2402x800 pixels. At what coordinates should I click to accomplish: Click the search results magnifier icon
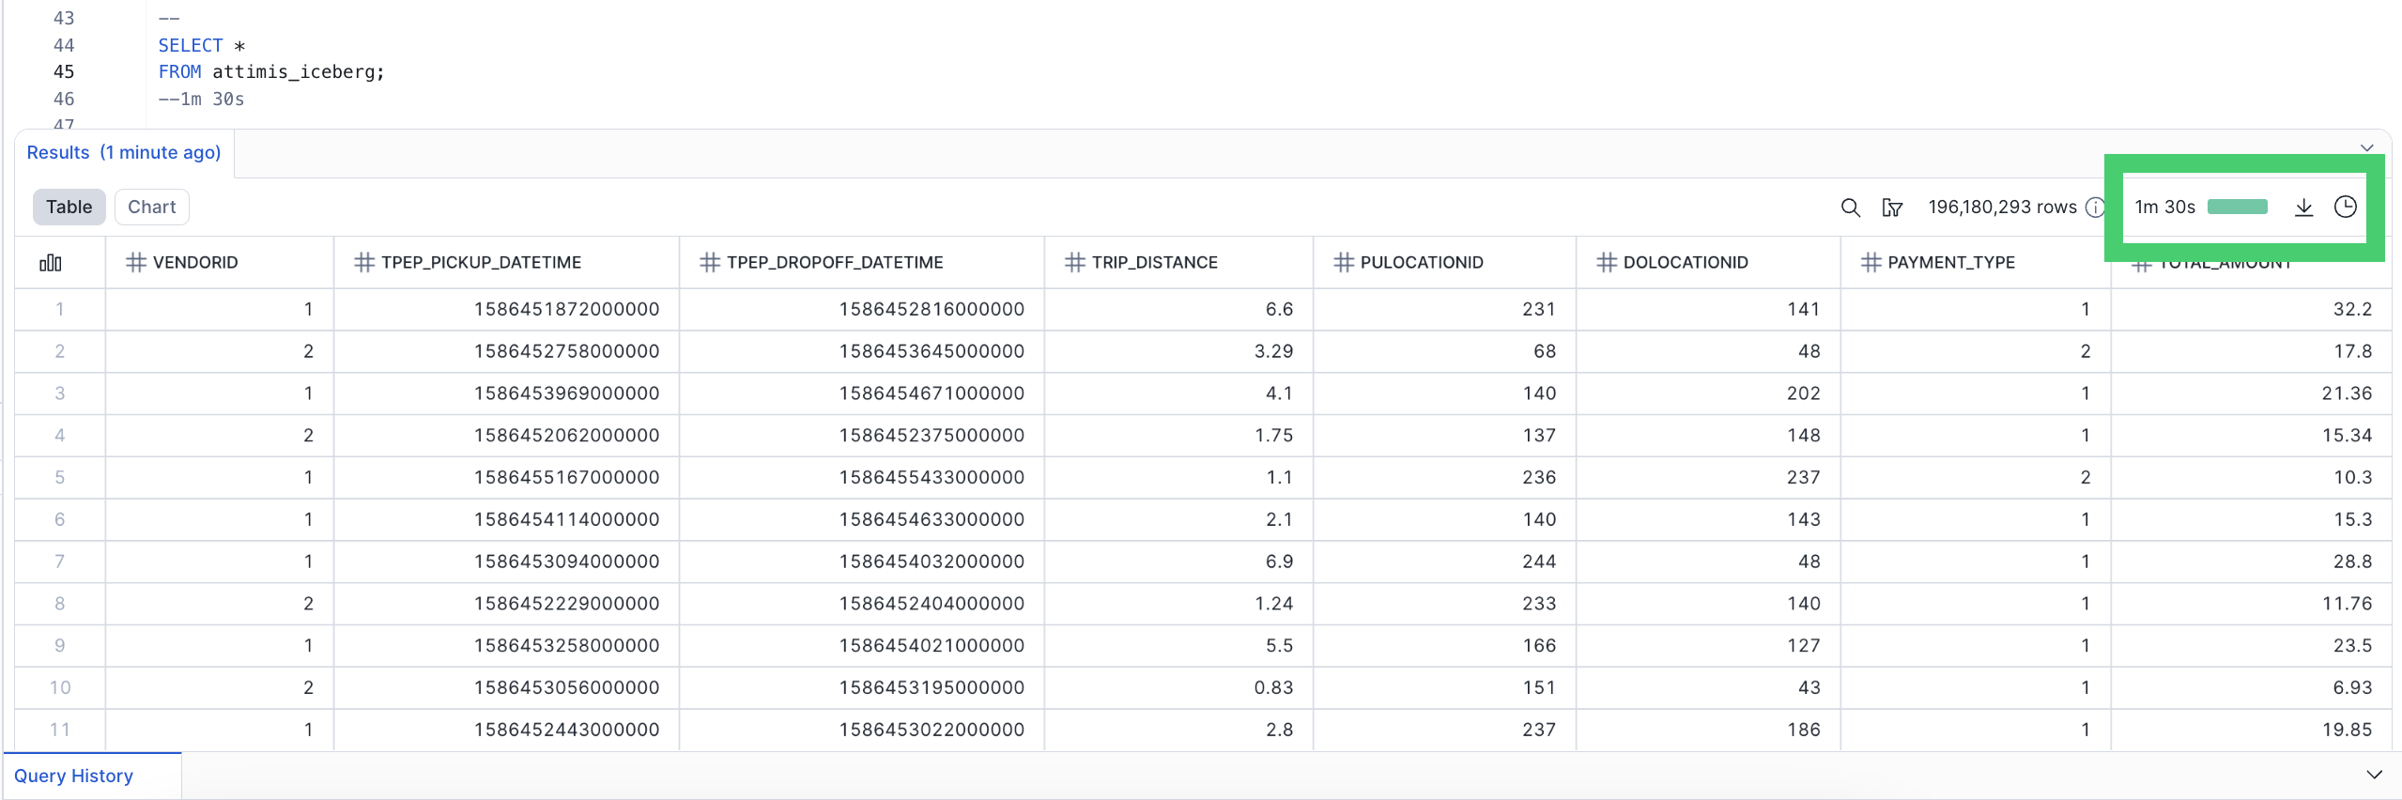pyautogui.click(x=1850, y=208)
